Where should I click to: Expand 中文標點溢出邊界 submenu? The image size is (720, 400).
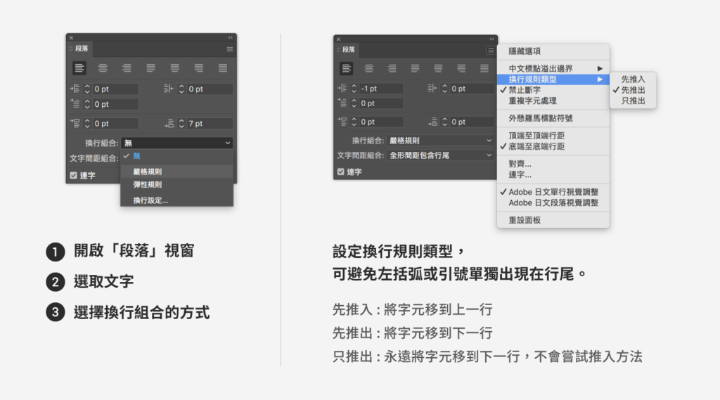pos(553,68)
